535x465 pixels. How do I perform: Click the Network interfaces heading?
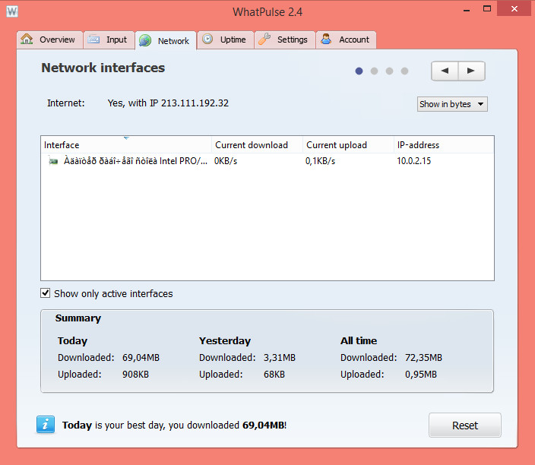pyautogui.click(x=103, y=68)
